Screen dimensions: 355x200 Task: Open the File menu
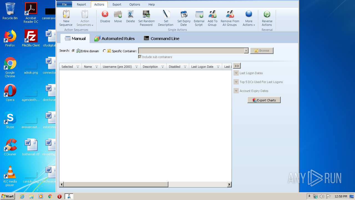pyautogui.click(x=64, y=4)
